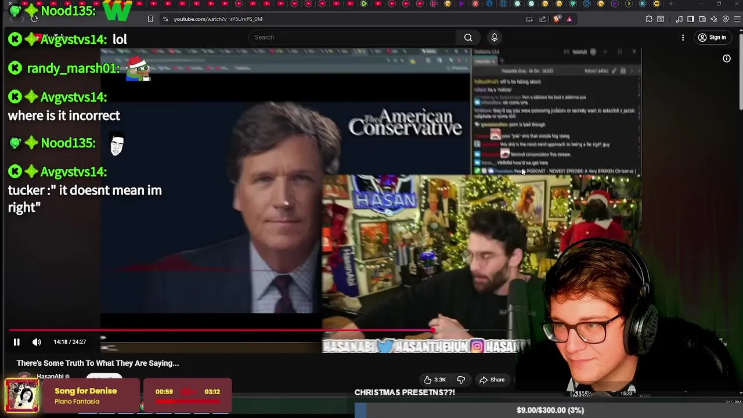Click the video title text
This screenshot has height=418, width=743.
point(98,363)
